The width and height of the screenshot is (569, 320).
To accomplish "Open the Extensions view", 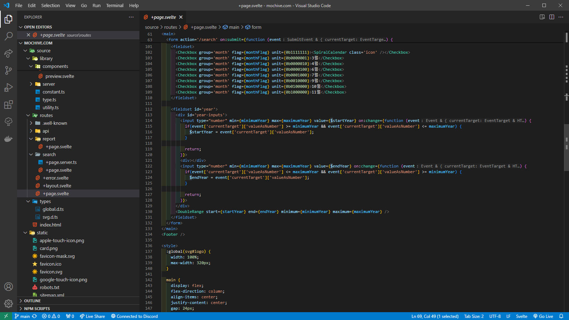I will pos(9,105).
